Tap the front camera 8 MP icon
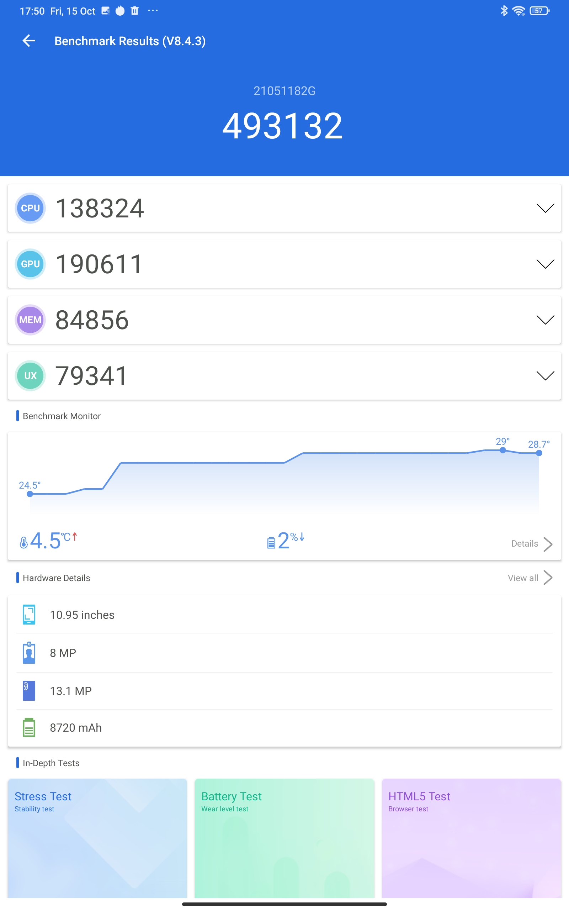Screen dimensions: 569x911 [29, 653]
